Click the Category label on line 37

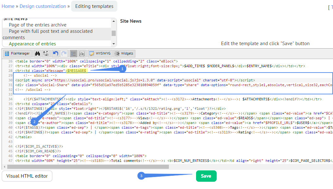(x=209, y=113)
